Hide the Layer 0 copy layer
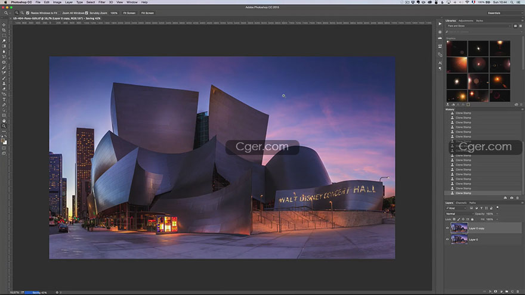Image resolution: width=525 pixels, height=295 pixels. point(447,228)
